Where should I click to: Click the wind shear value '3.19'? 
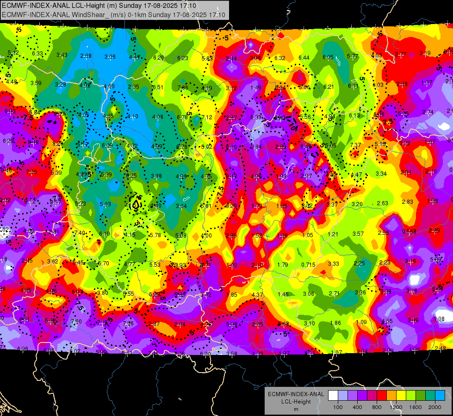[x=425, y=53]
